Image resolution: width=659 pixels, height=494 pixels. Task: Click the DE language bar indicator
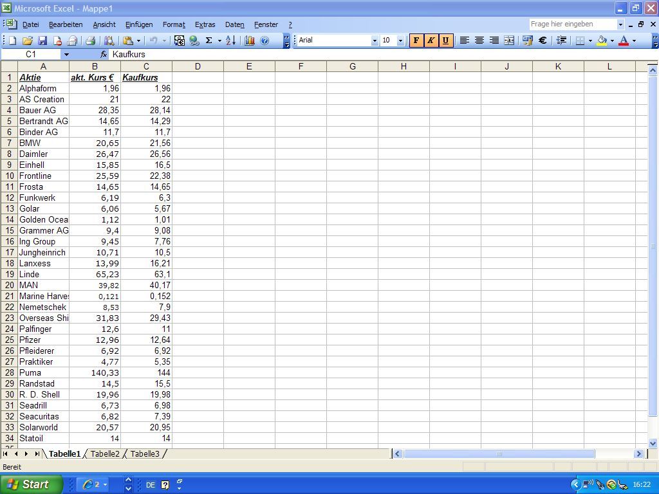click(150, 485)
